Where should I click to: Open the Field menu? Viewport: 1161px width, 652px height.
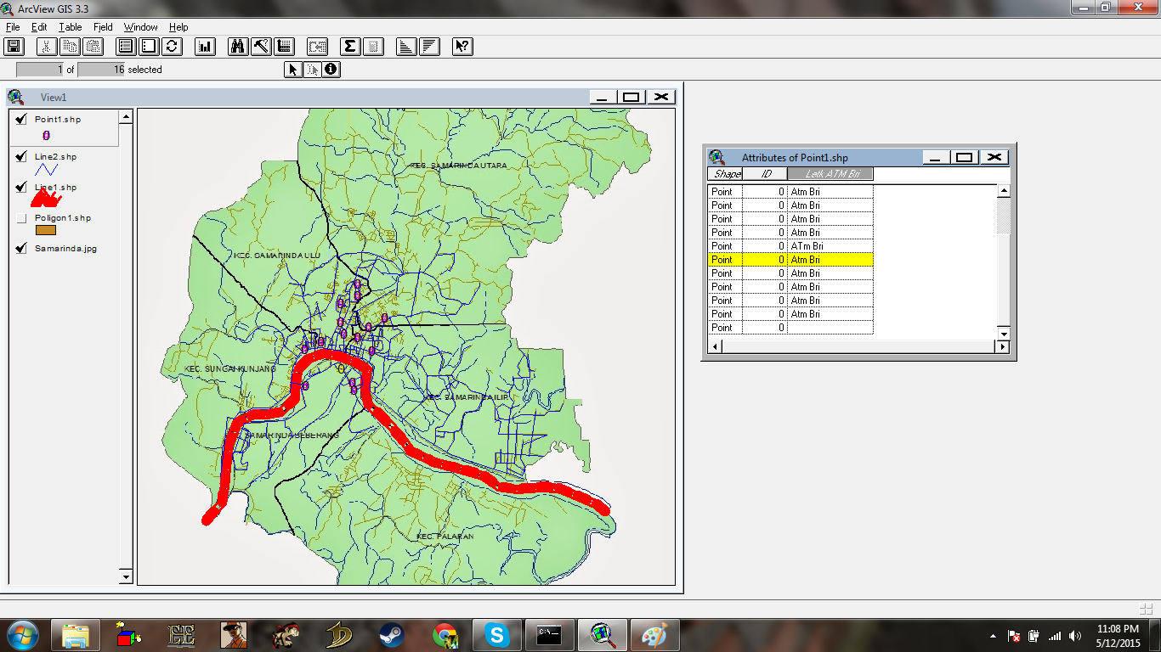(x=101, y=26)
